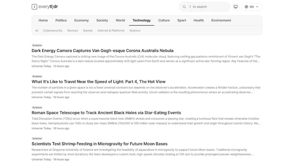
Task: Select Internet & Platforms subcategory
Action: point(111,30)
